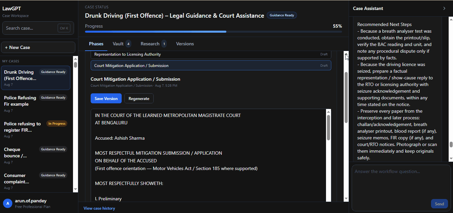The width and height of the screenshot is (453, 213).
Task: Click the main panel scroll up arrow
Action: click(x=346, y=54)
